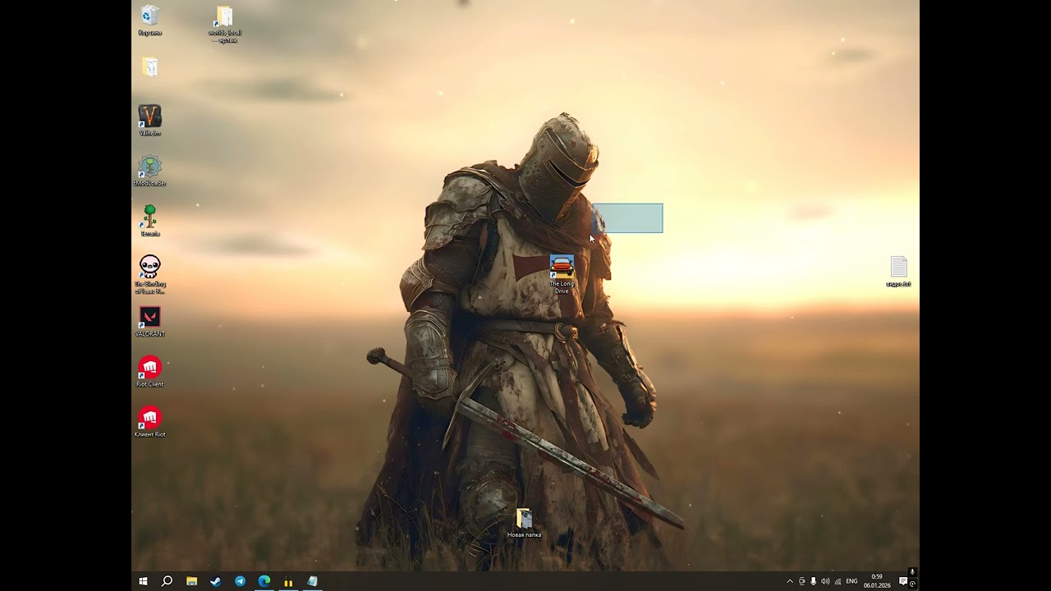
Task: Open the clock showing 0:59
Action: tap(877, 581)
